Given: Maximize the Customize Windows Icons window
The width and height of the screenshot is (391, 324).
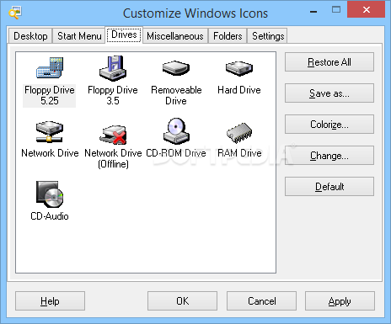Looking at the screenshot, I should [x=336, y=10].
